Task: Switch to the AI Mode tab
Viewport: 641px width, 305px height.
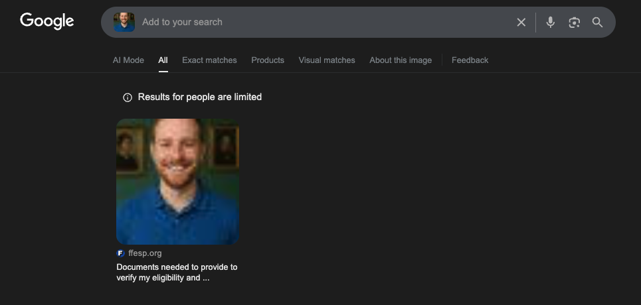Action: 128,60
